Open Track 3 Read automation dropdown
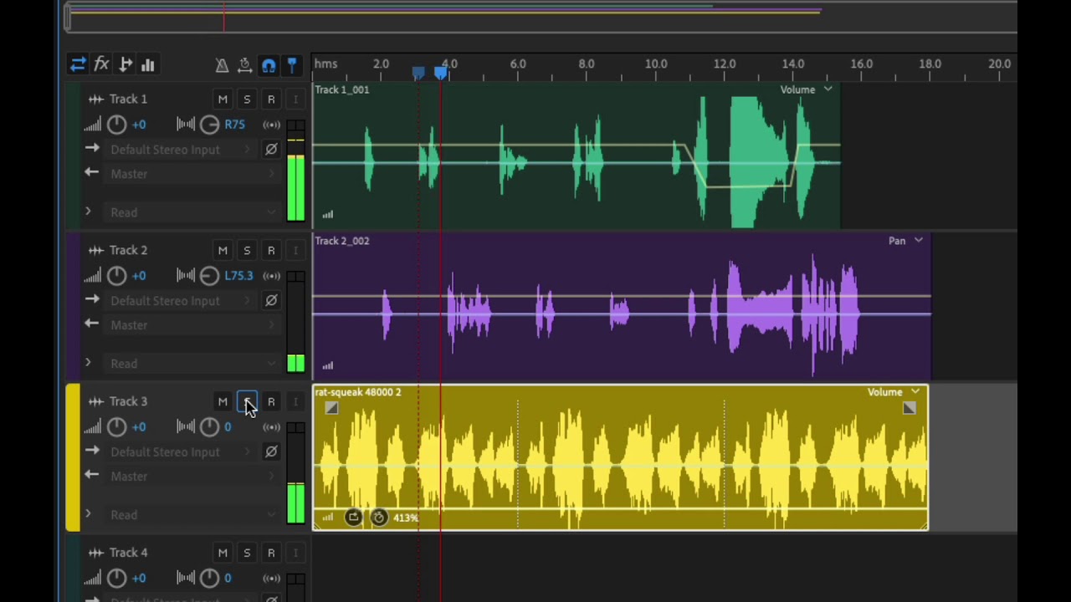1071x602 pixels. point(191,515)
